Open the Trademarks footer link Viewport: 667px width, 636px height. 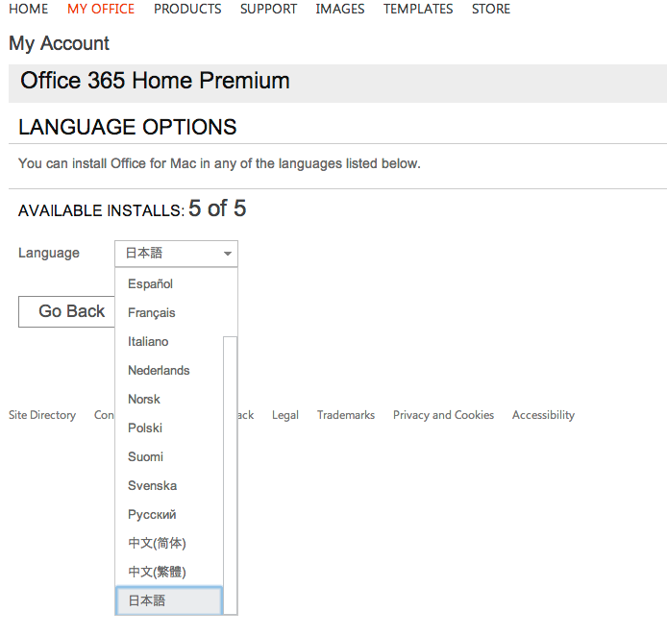346,415
